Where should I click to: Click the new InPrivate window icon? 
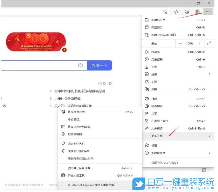[x=147, y=35]
